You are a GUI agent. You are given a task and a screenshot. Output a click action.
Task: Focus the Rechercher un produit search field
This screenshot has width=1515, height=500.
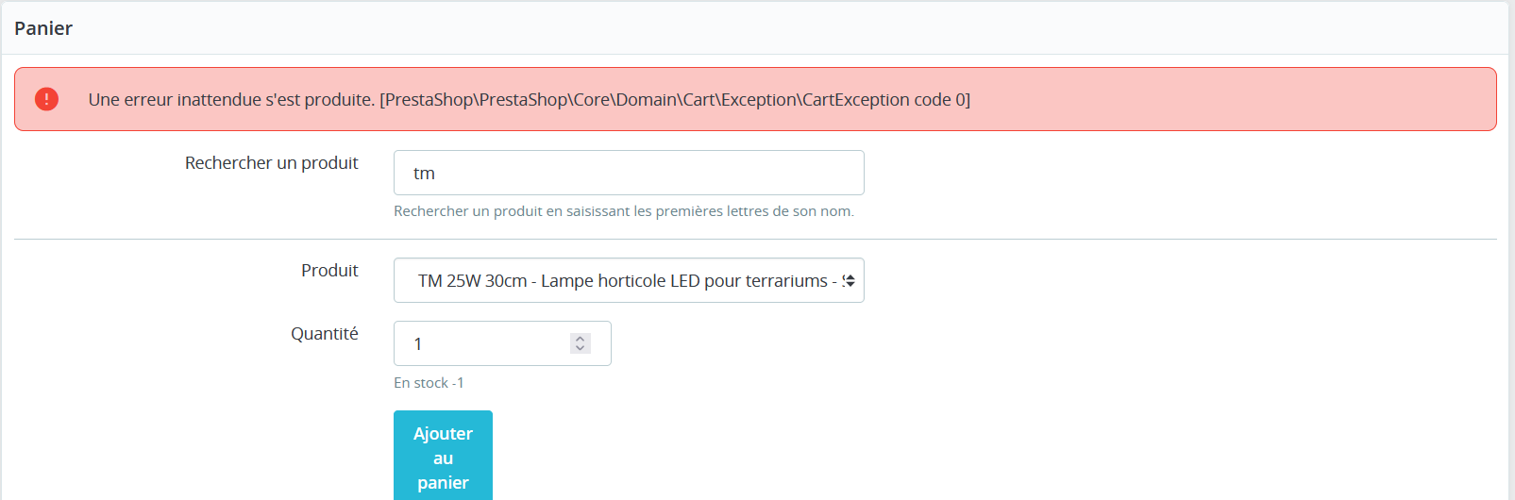(x=629, y=173)
